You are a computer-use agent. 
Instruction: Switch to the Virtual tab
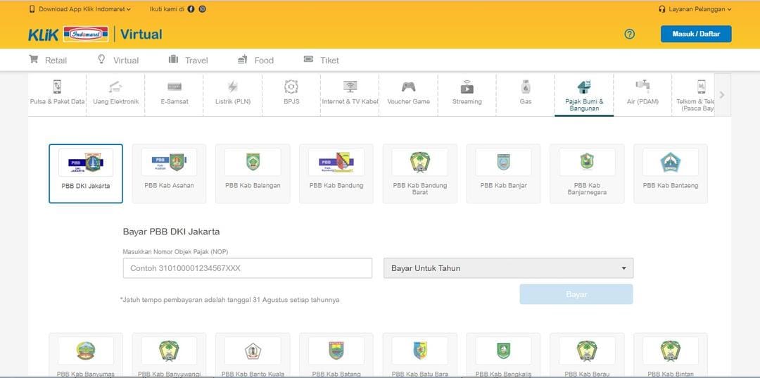coord(118,60)
